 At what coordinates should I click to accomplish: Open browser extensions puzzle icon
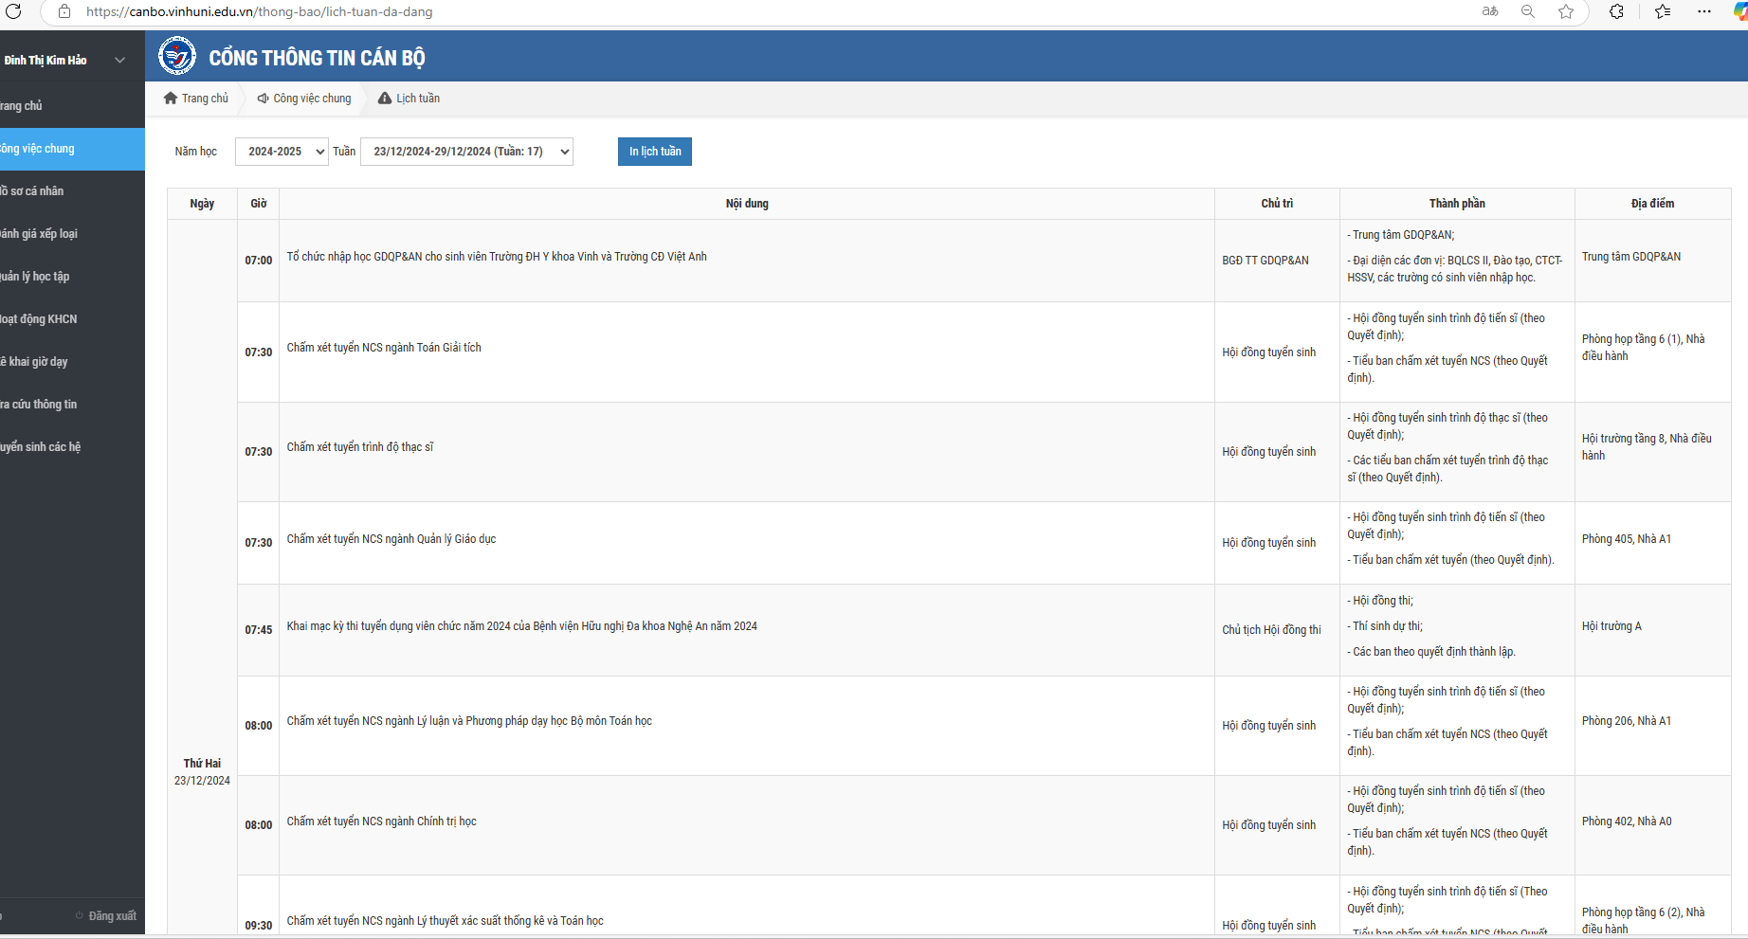click(x=1617, y=11)
